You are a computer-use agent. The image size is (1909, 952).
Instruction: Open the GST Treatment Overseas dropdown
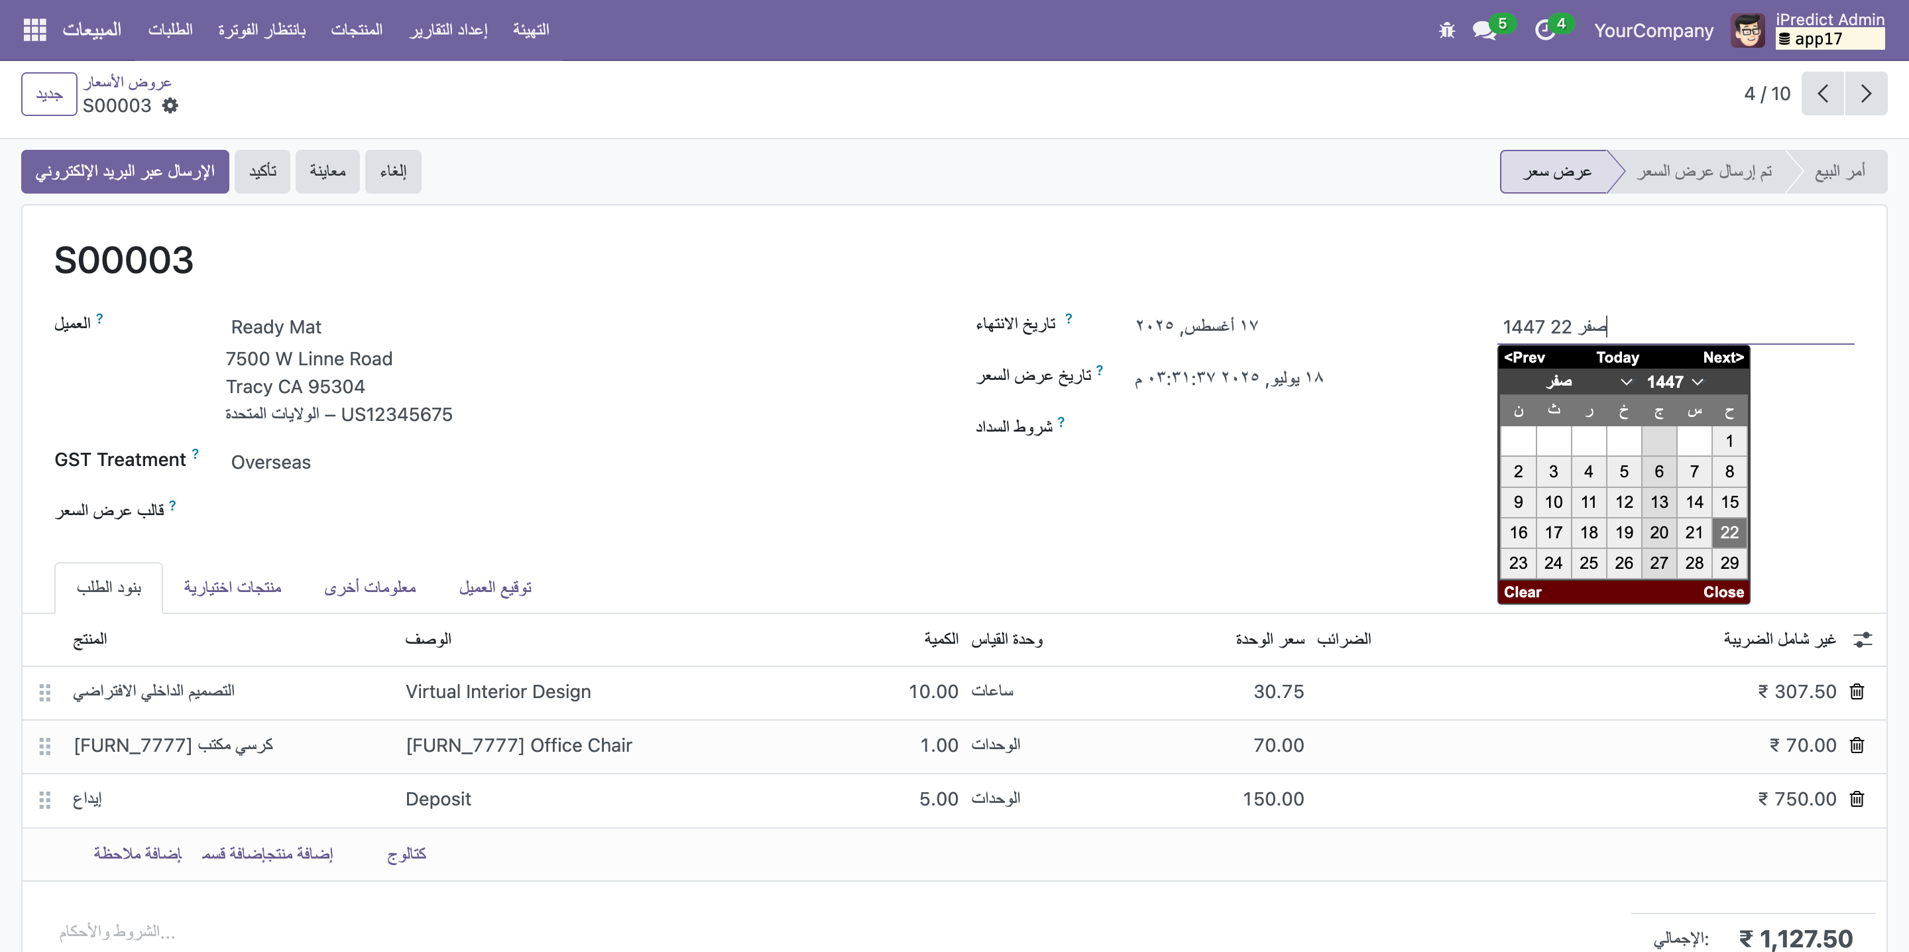tap(270, 462)
